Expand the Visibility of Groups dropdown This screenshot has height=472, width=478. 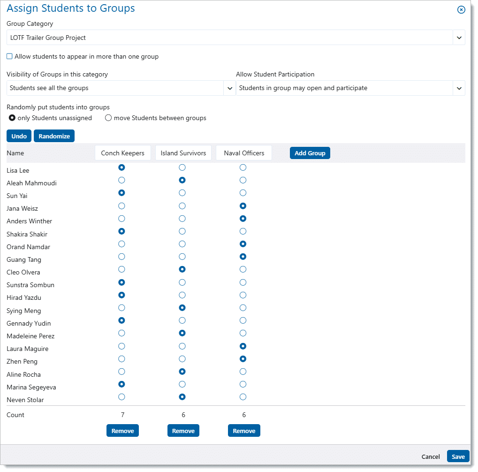coord(230,88)
